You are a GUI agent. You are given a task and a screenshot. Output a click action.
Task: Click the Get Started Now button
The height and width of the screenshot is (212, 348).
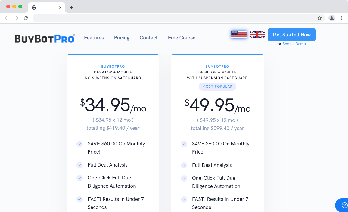pos(291,34)
